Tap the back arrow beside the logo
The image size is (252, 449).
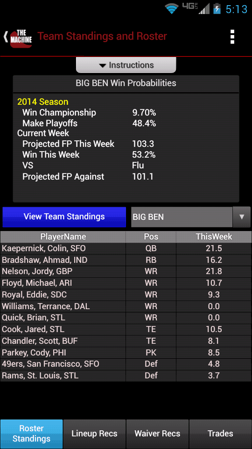(x=6, y=37)
